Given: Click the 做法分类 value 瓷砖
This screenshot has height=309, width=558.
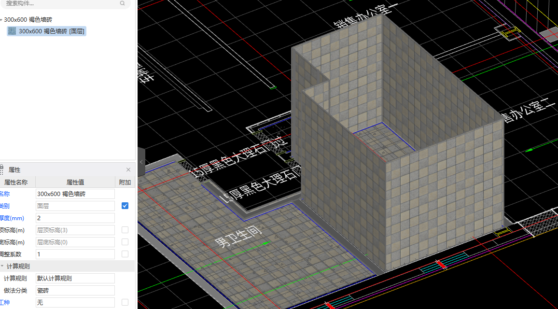Looking at the screenshot, I should pos(75,291).
